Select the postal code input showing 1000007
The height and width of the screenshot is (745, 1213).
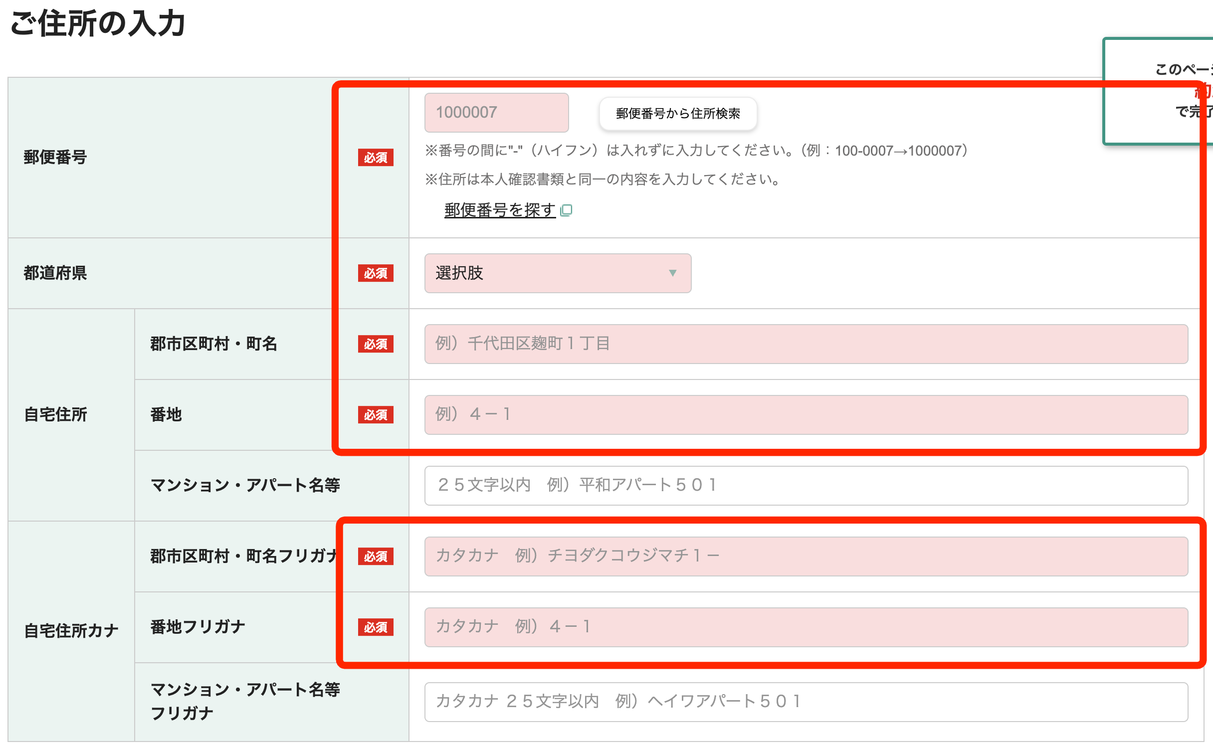496,113
